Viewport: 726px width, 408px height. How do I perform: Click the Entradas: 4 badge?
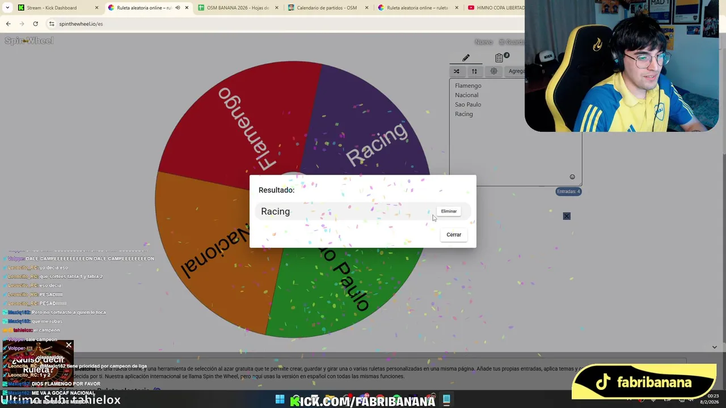pos(568,192)
